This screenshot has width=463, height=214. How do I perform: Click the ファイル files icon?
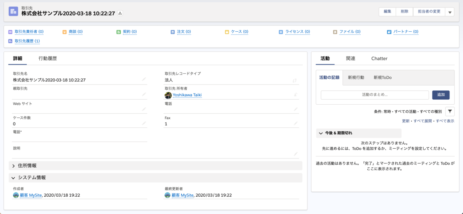335,32
